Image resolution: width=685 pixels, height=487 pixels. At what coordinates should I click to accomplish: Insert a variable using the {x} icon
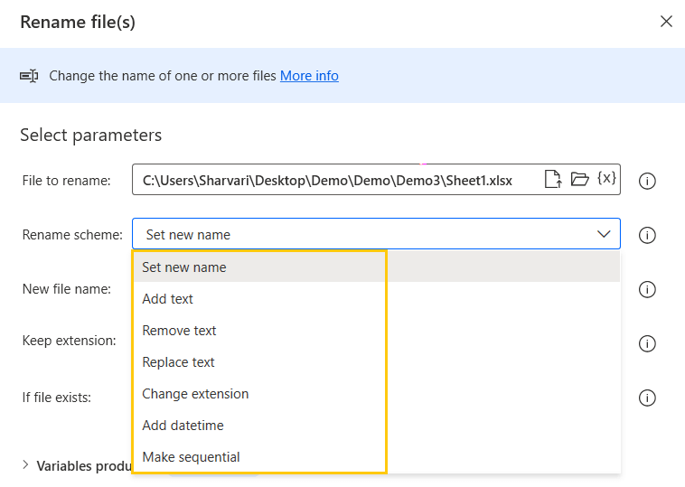point(606,178)
